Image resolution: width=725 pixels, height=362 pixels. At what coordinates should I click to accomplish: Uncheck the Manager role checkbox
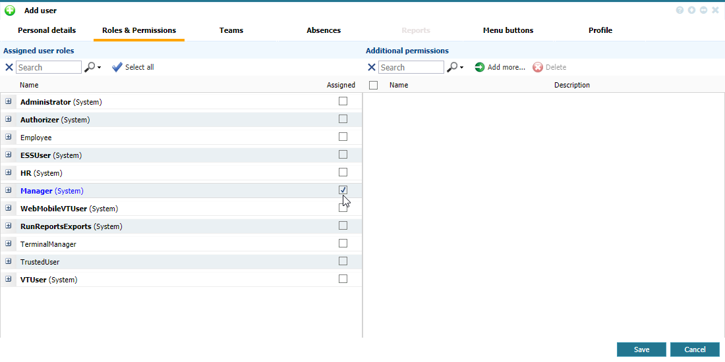pyautogui.click(x=343, y=190)
